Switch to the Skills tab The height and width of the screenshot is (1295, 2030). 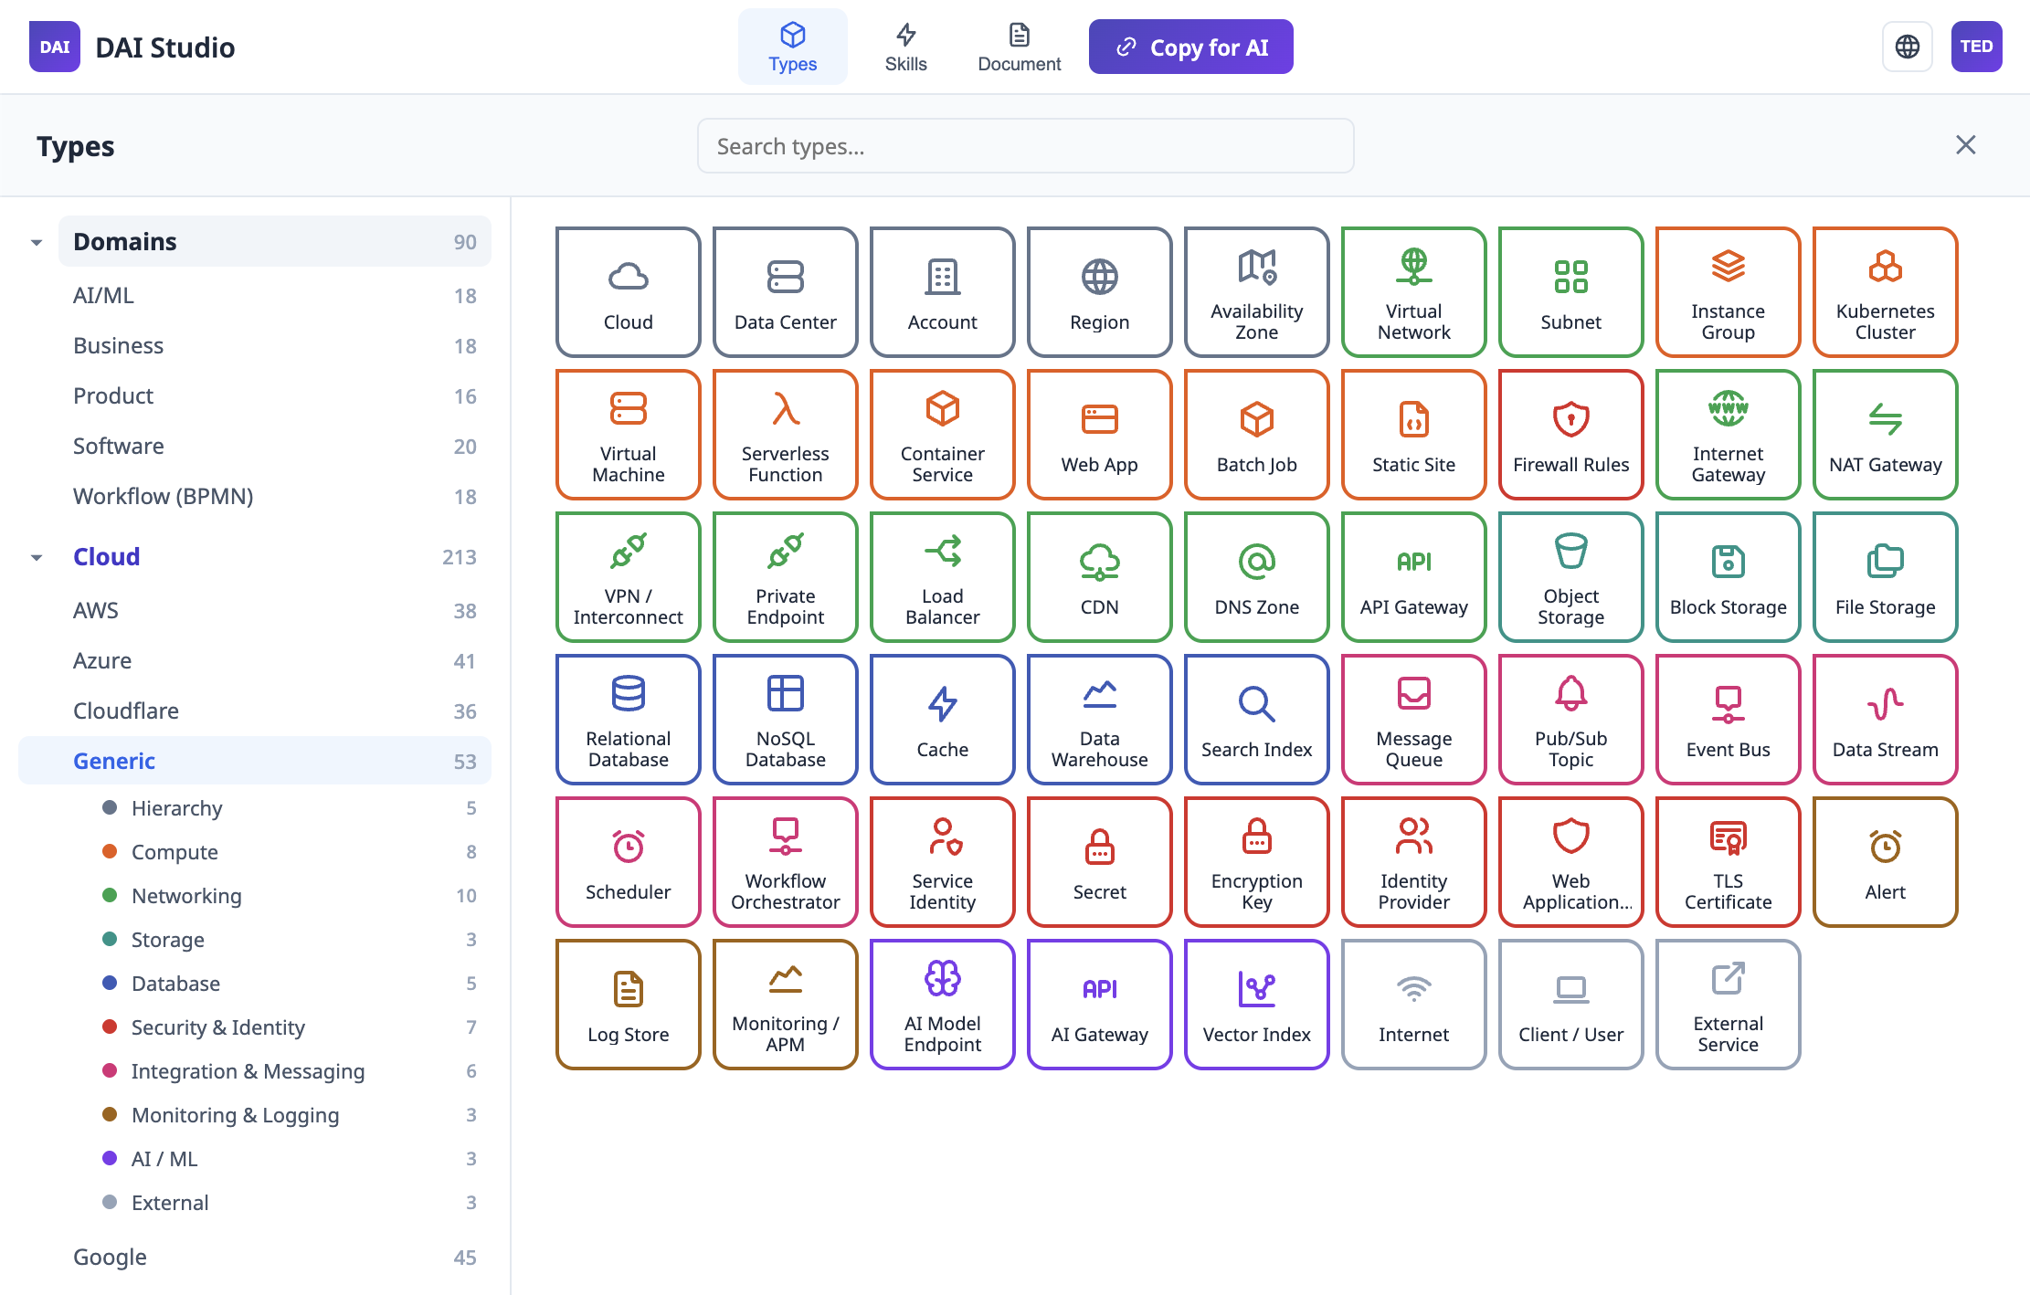point(905,47)
